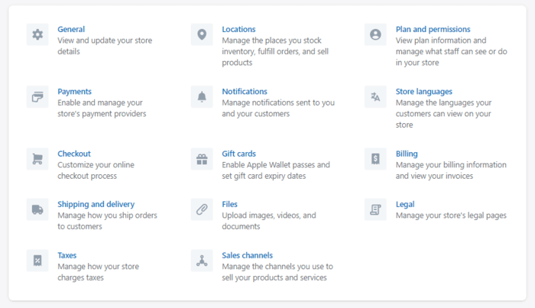Click the Checkout shopping cart icon
Viewport: 535px width, 308px height.
tap(37, 159)
